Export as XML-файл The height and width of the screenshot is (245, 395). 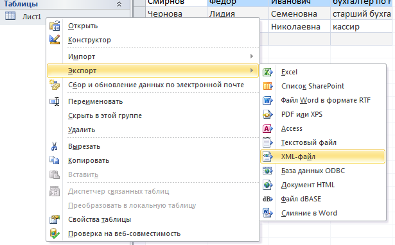coord(322,156)
